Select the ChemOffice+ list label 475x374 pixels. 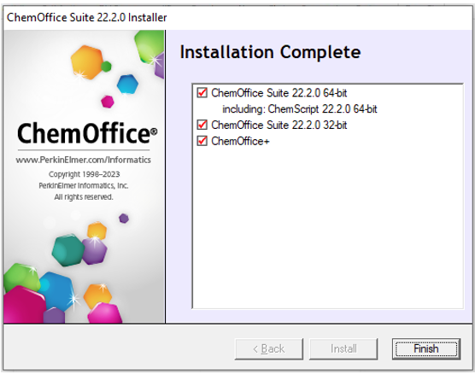(240, 141)
